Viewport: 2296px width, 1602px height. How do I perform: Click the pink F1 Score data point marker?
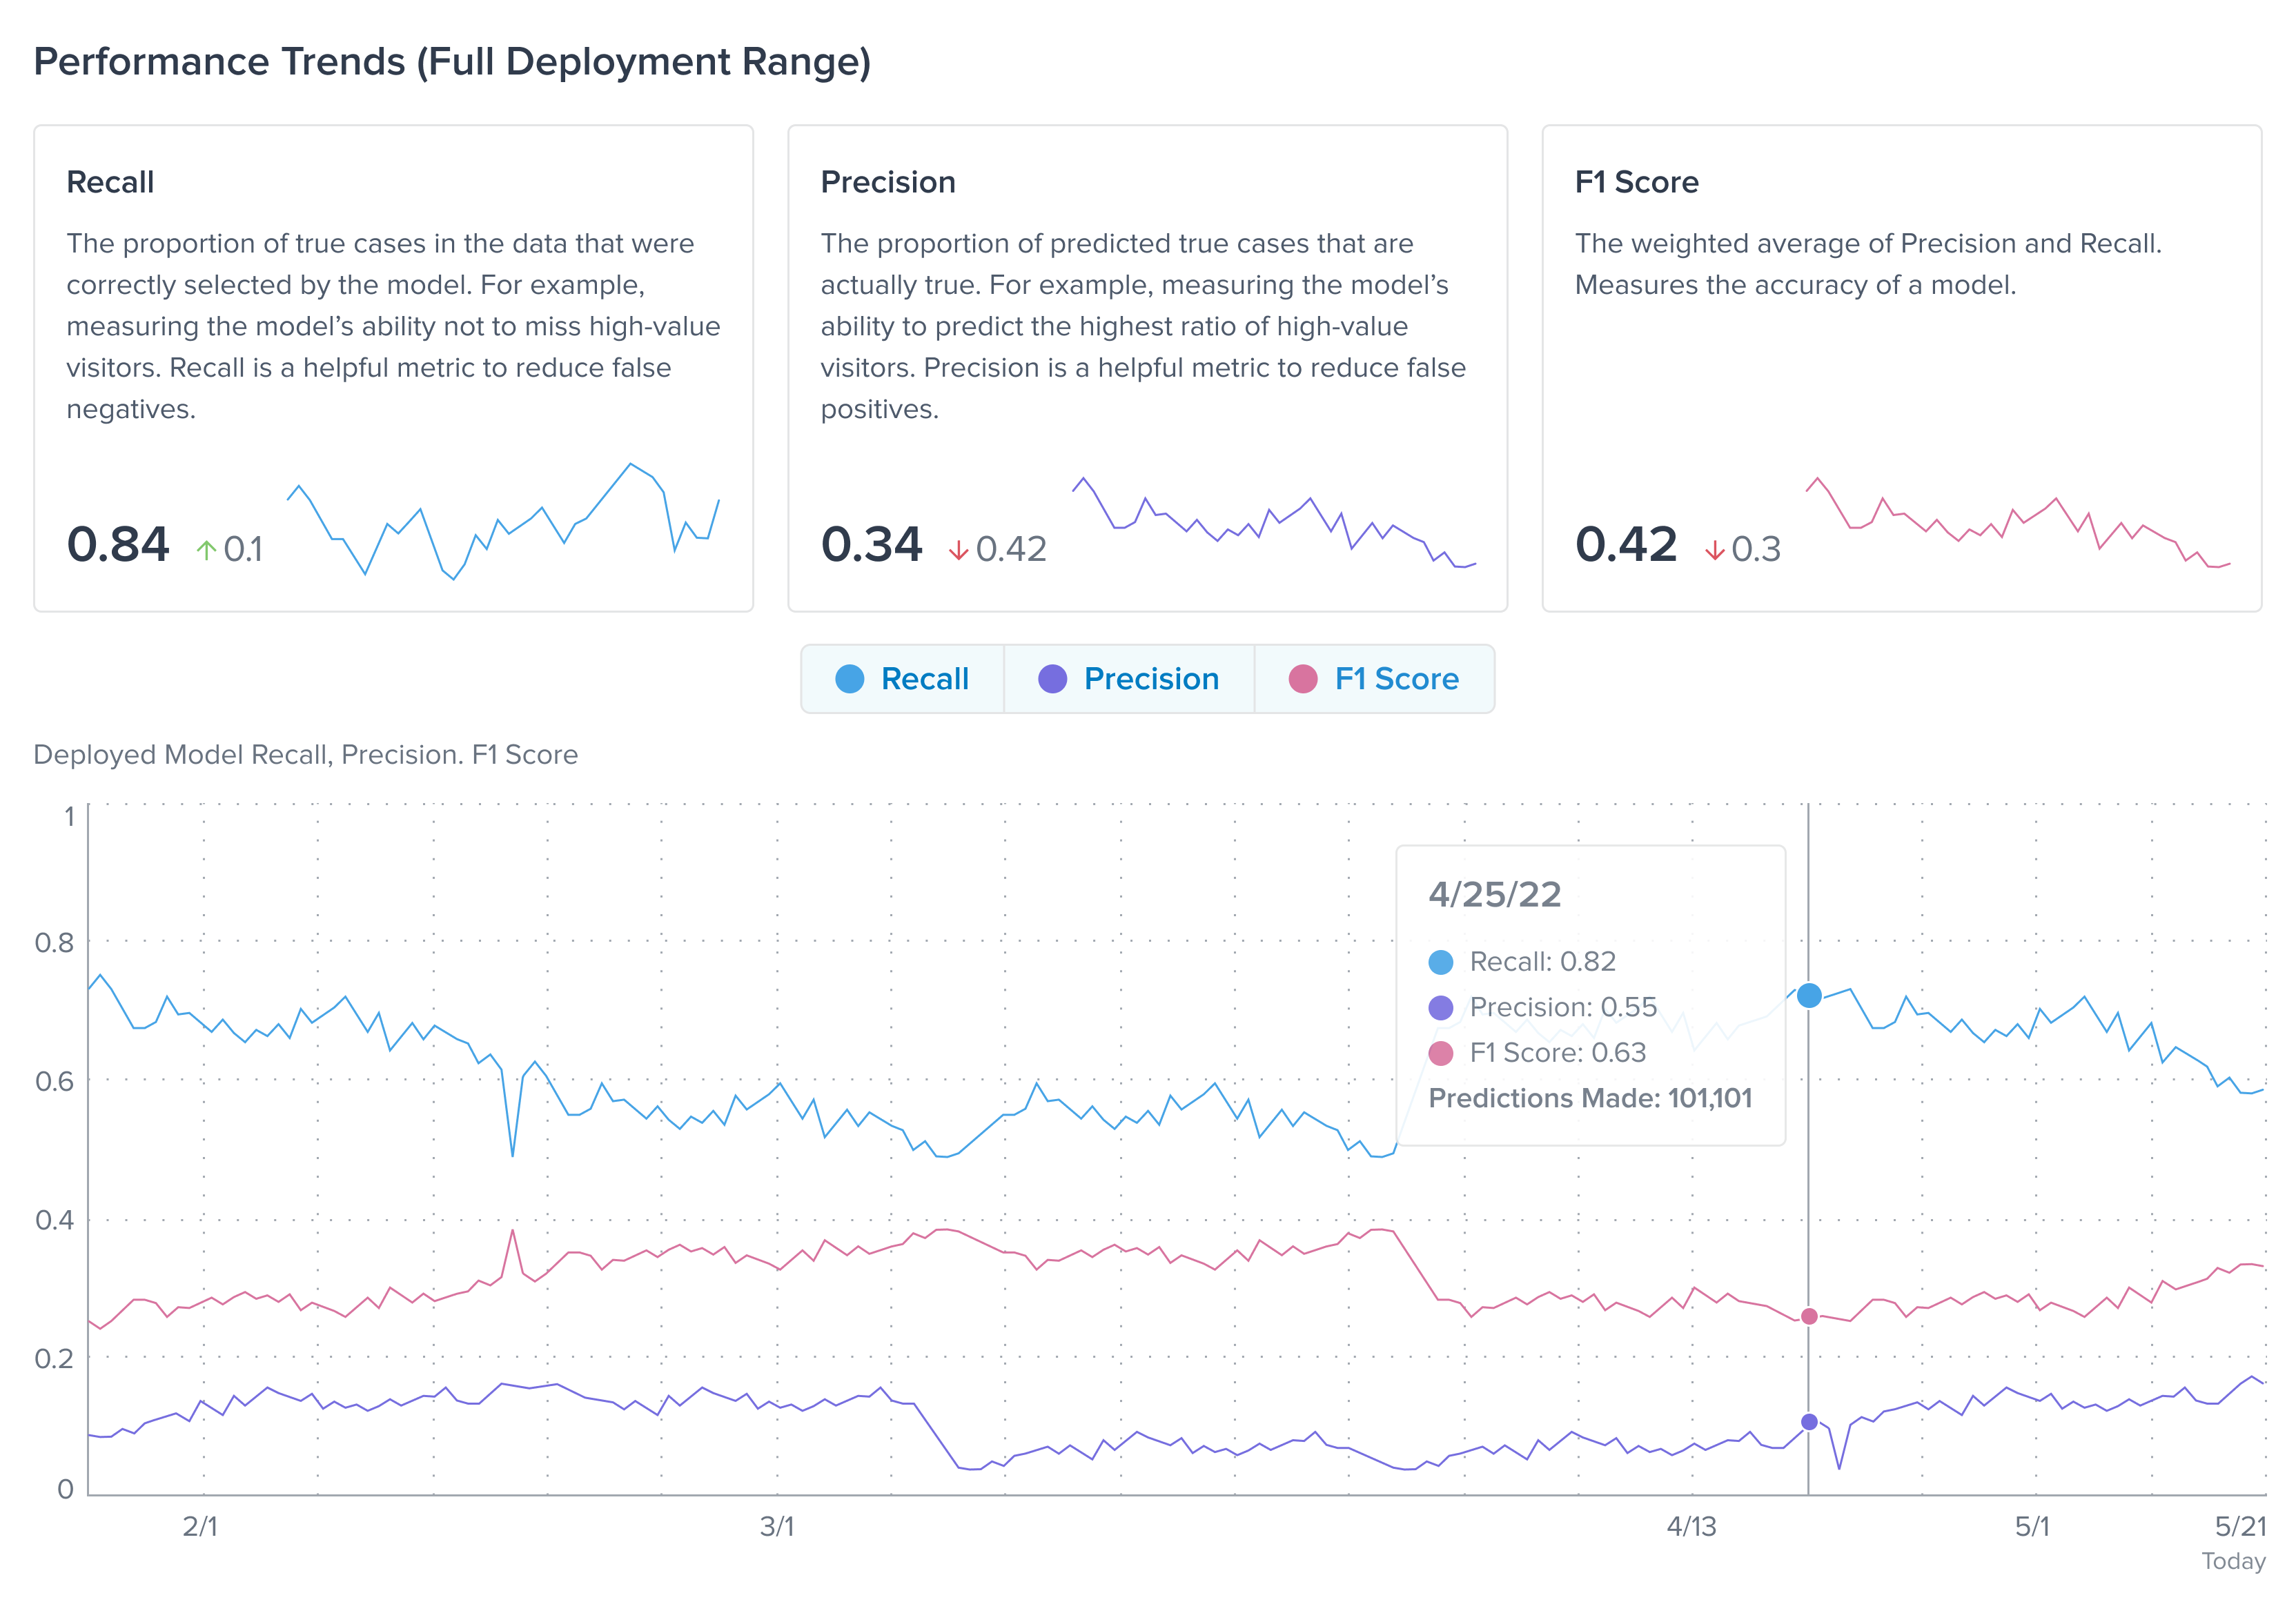[1808, 1316]
